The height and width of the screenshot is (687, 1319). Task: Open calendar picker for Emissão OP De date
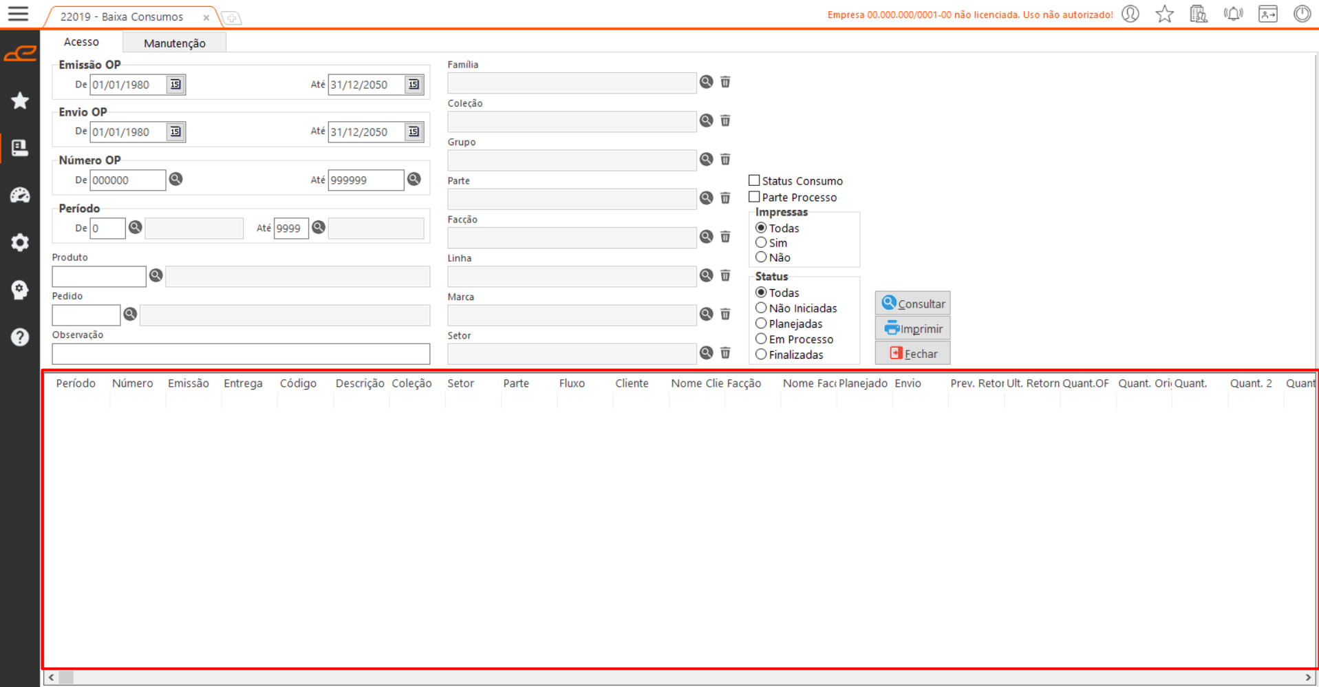click(x=175, y=85)
